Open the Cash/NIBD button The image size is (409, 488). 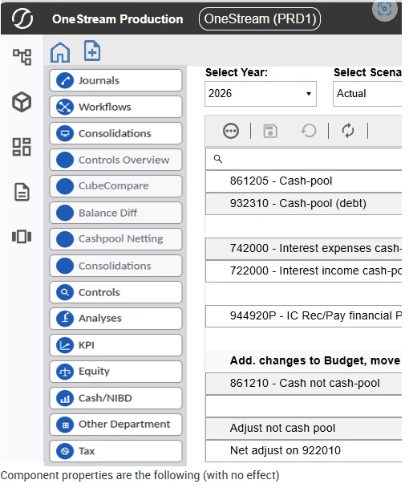click(115, 398)
